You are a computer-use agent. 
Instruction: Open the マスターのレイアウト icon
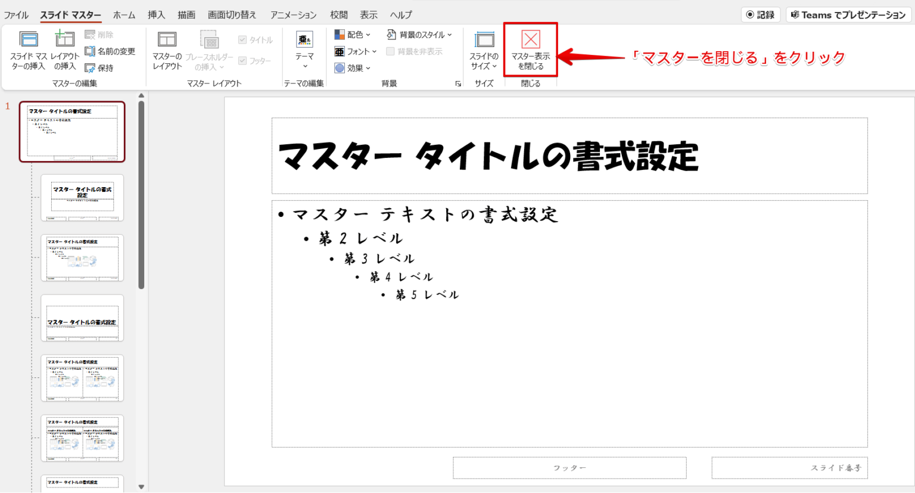167,40
